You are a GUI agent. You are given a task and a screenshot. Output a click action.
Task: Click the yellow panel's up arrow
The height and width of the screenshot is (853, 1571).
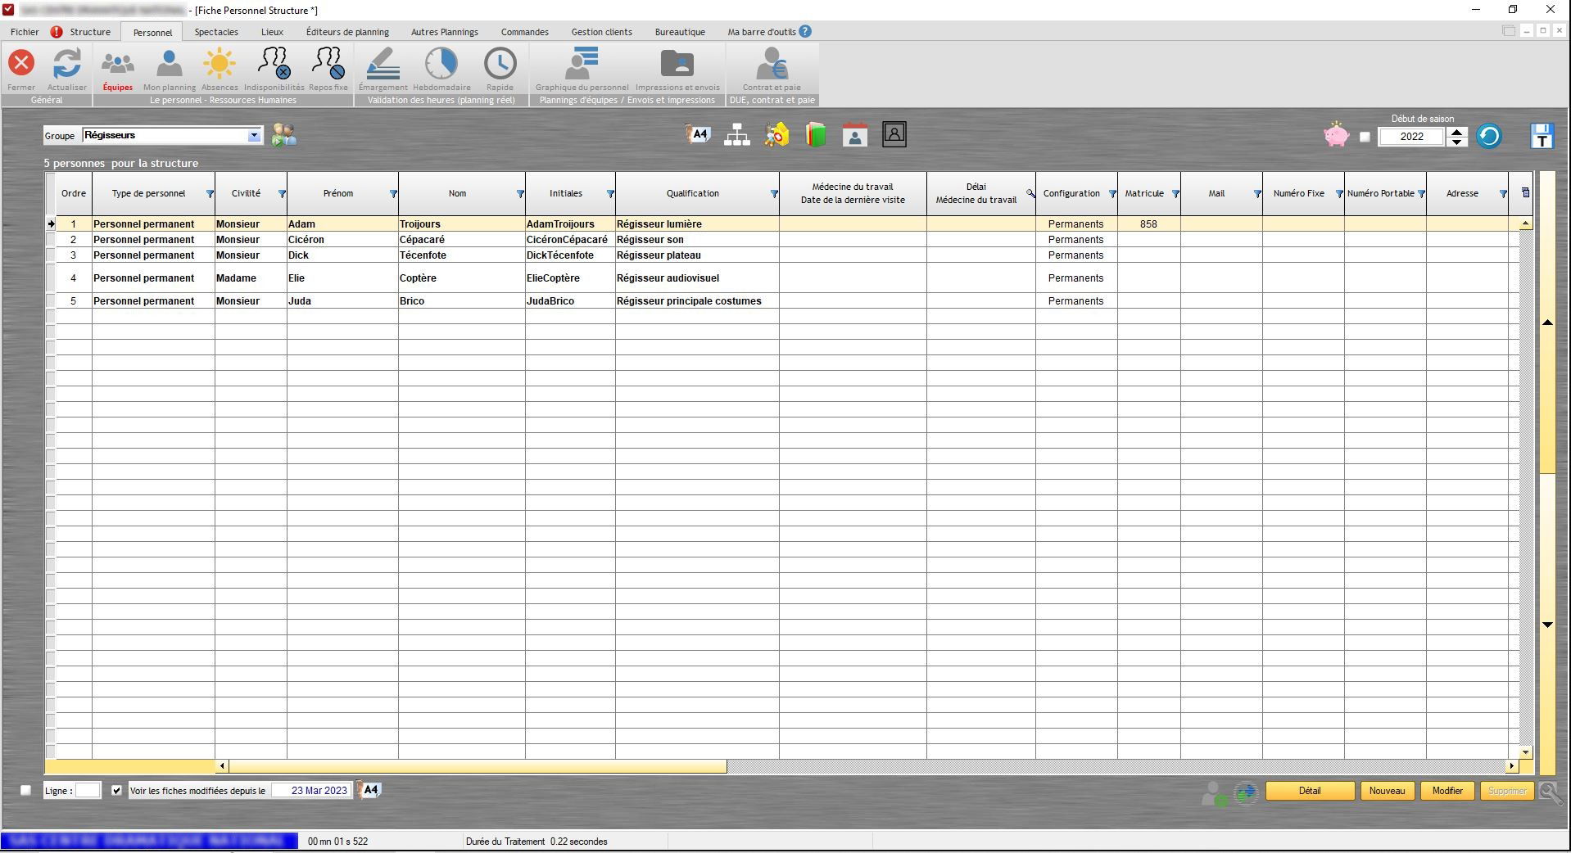pos(1547,323)
